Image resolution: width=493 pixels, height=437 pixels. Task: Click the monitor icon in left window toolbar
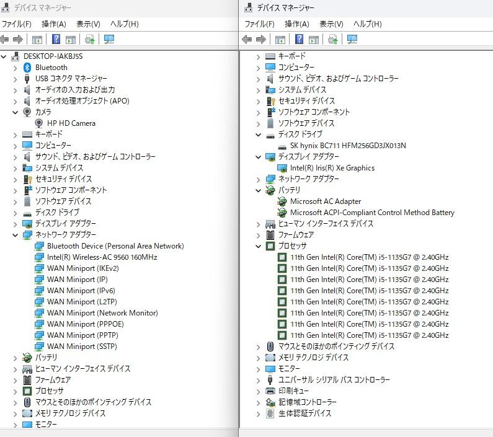109,39
